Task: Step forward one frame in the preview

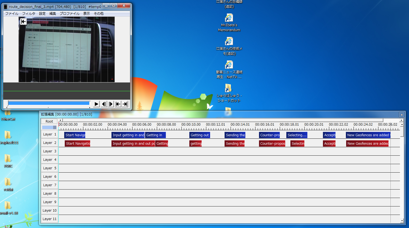Action: click(x=111, y=104)
